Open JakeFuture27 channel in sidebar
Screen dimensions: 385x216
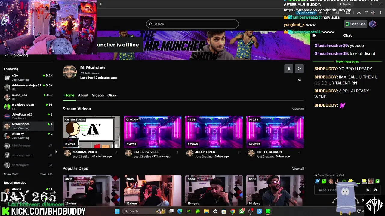point(28,116)
